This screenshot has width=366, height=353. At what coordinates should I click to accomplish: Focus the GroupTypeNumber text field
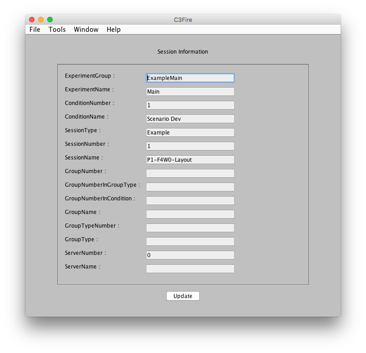click(x=190, y=228)
